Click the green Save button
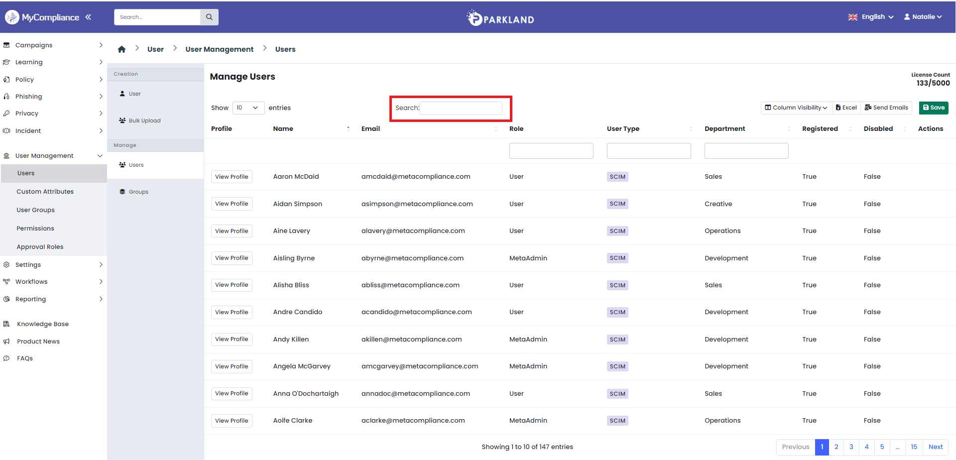The height and width of the screenshot is (460, 956). [934, 108]
